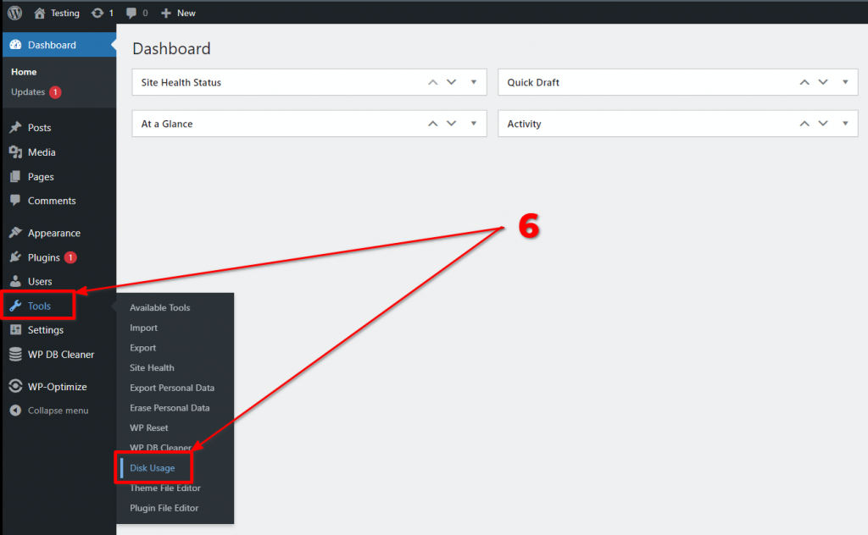Toggle the Site Health Status panel
Viewport: 868px width, 535px height.
[474, 82]
